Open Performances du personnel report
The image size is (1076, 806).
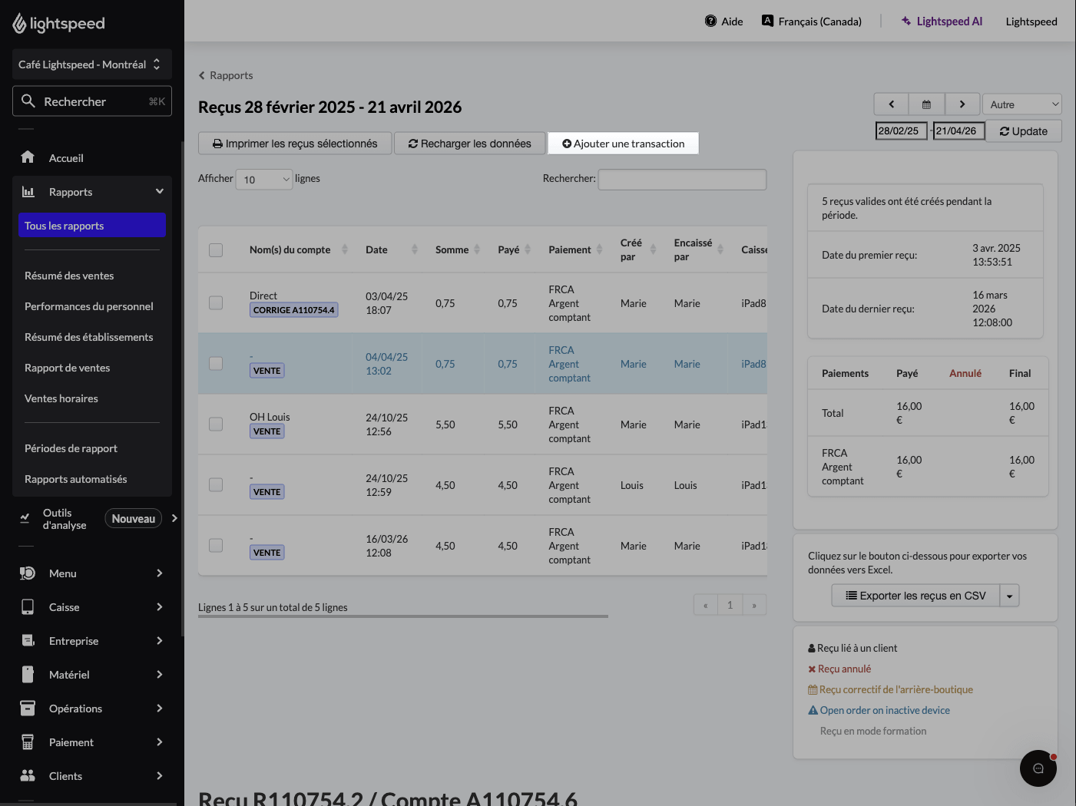click(x=89, y=306)
